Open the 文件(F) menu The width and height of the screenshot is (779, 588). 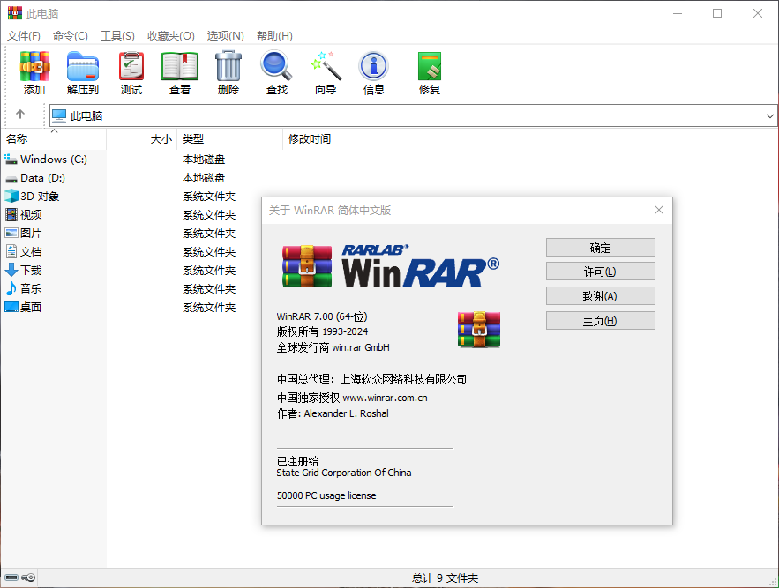click(23, 36)
